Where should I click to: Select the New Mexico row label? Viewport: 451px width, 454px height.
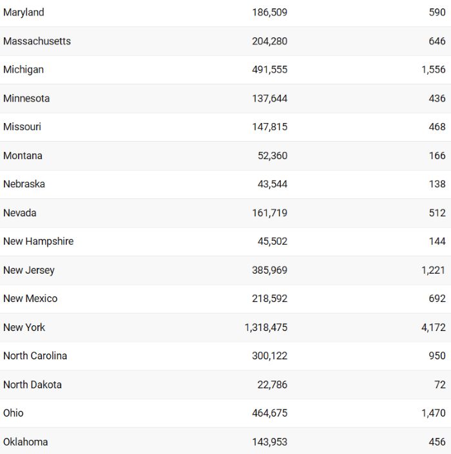pyautogui.click(x=30, y=299)
